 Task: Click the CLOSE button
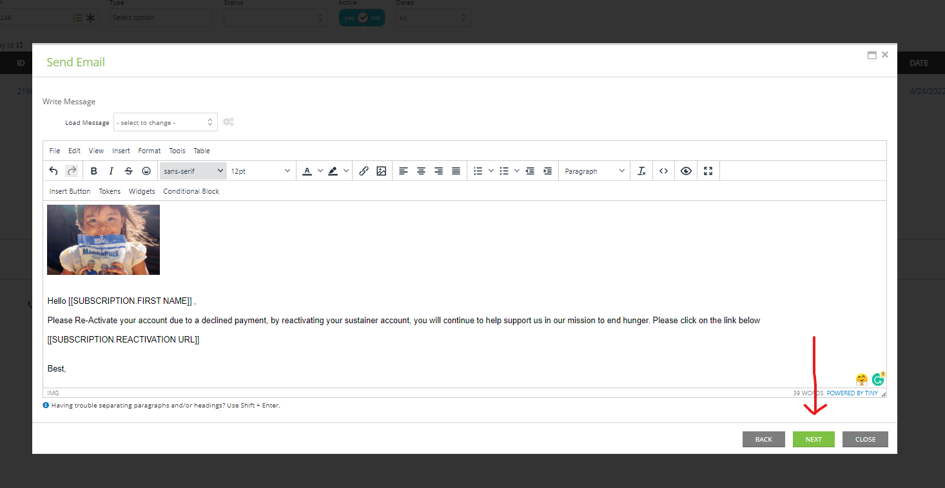[x=865, y=439]
